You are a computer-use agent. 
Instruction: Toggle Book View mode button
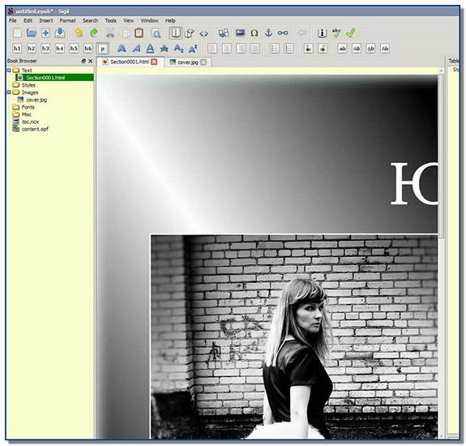(x=175, y=33)
